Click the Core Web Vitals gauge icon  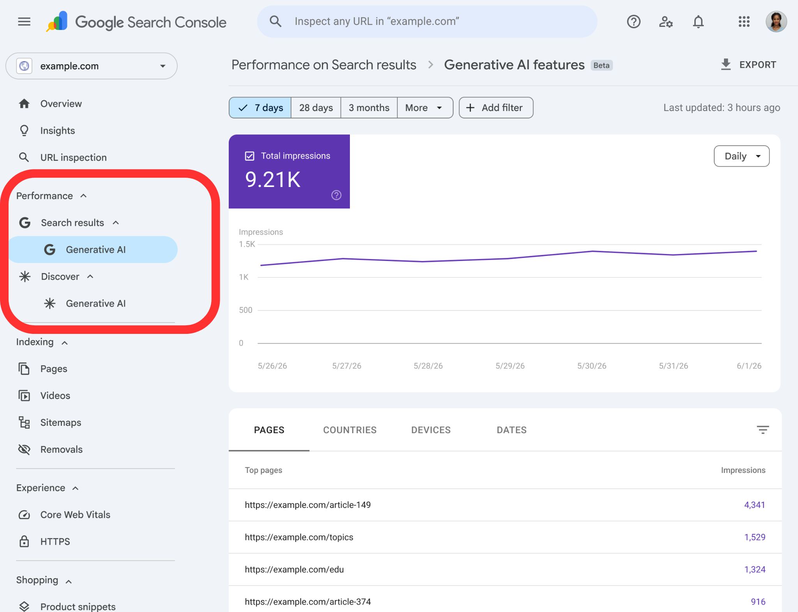click(24, 515)
